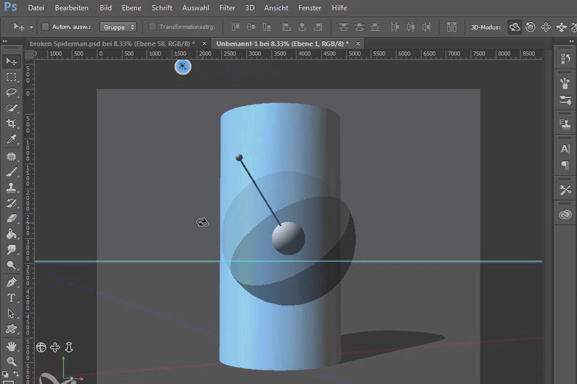This screenshot has height=384, width=577.
Task: Open the Bearbeiten menu
Action: tap(72, 8)
